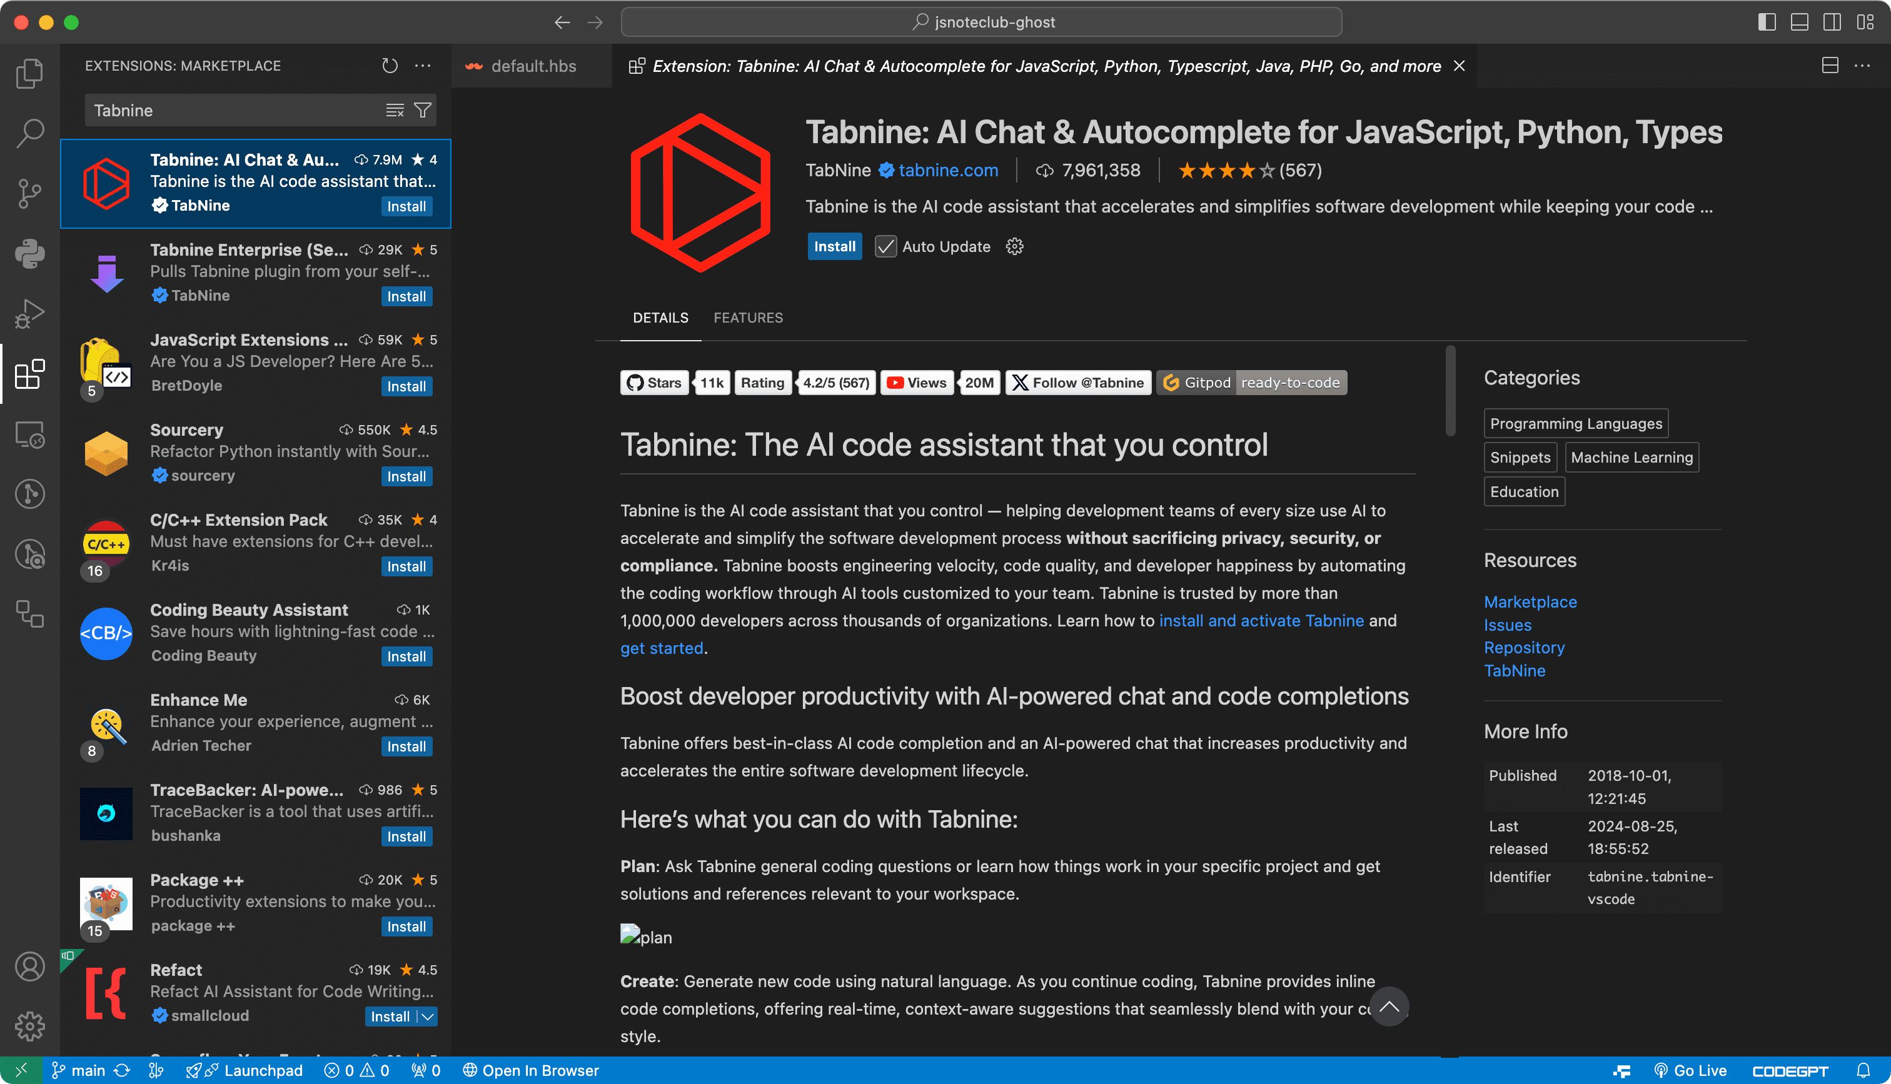1891x1084 pixels.
Task: Synchronize changes icon in status bar
Action: coord(122,1071)
